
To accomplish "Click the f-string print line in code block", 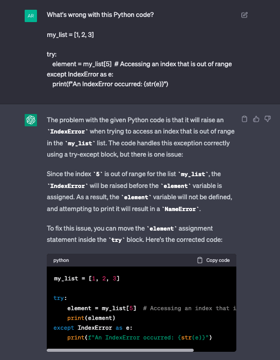I will pos(139,337).
